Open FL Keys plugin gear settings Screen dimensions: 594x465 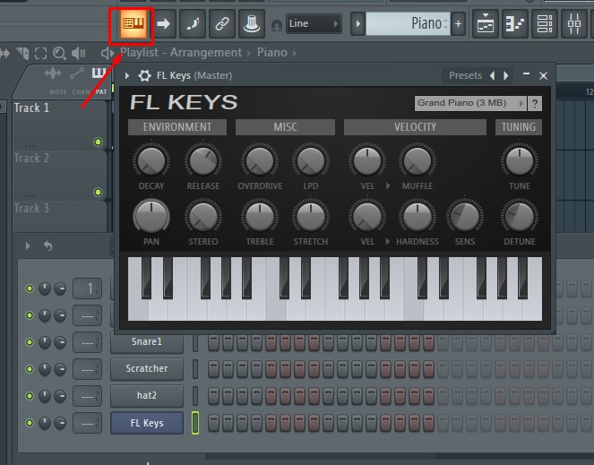click(x=144, y=75)
